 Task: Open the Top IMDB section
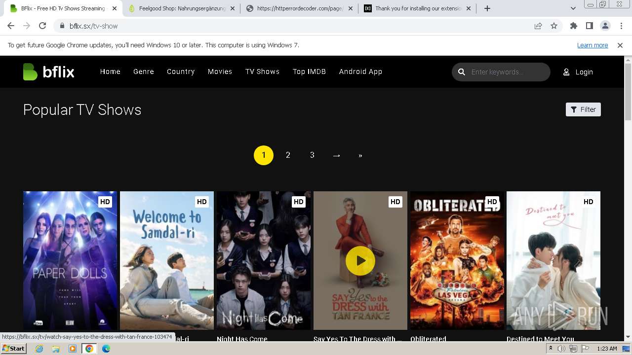(309, 71)
